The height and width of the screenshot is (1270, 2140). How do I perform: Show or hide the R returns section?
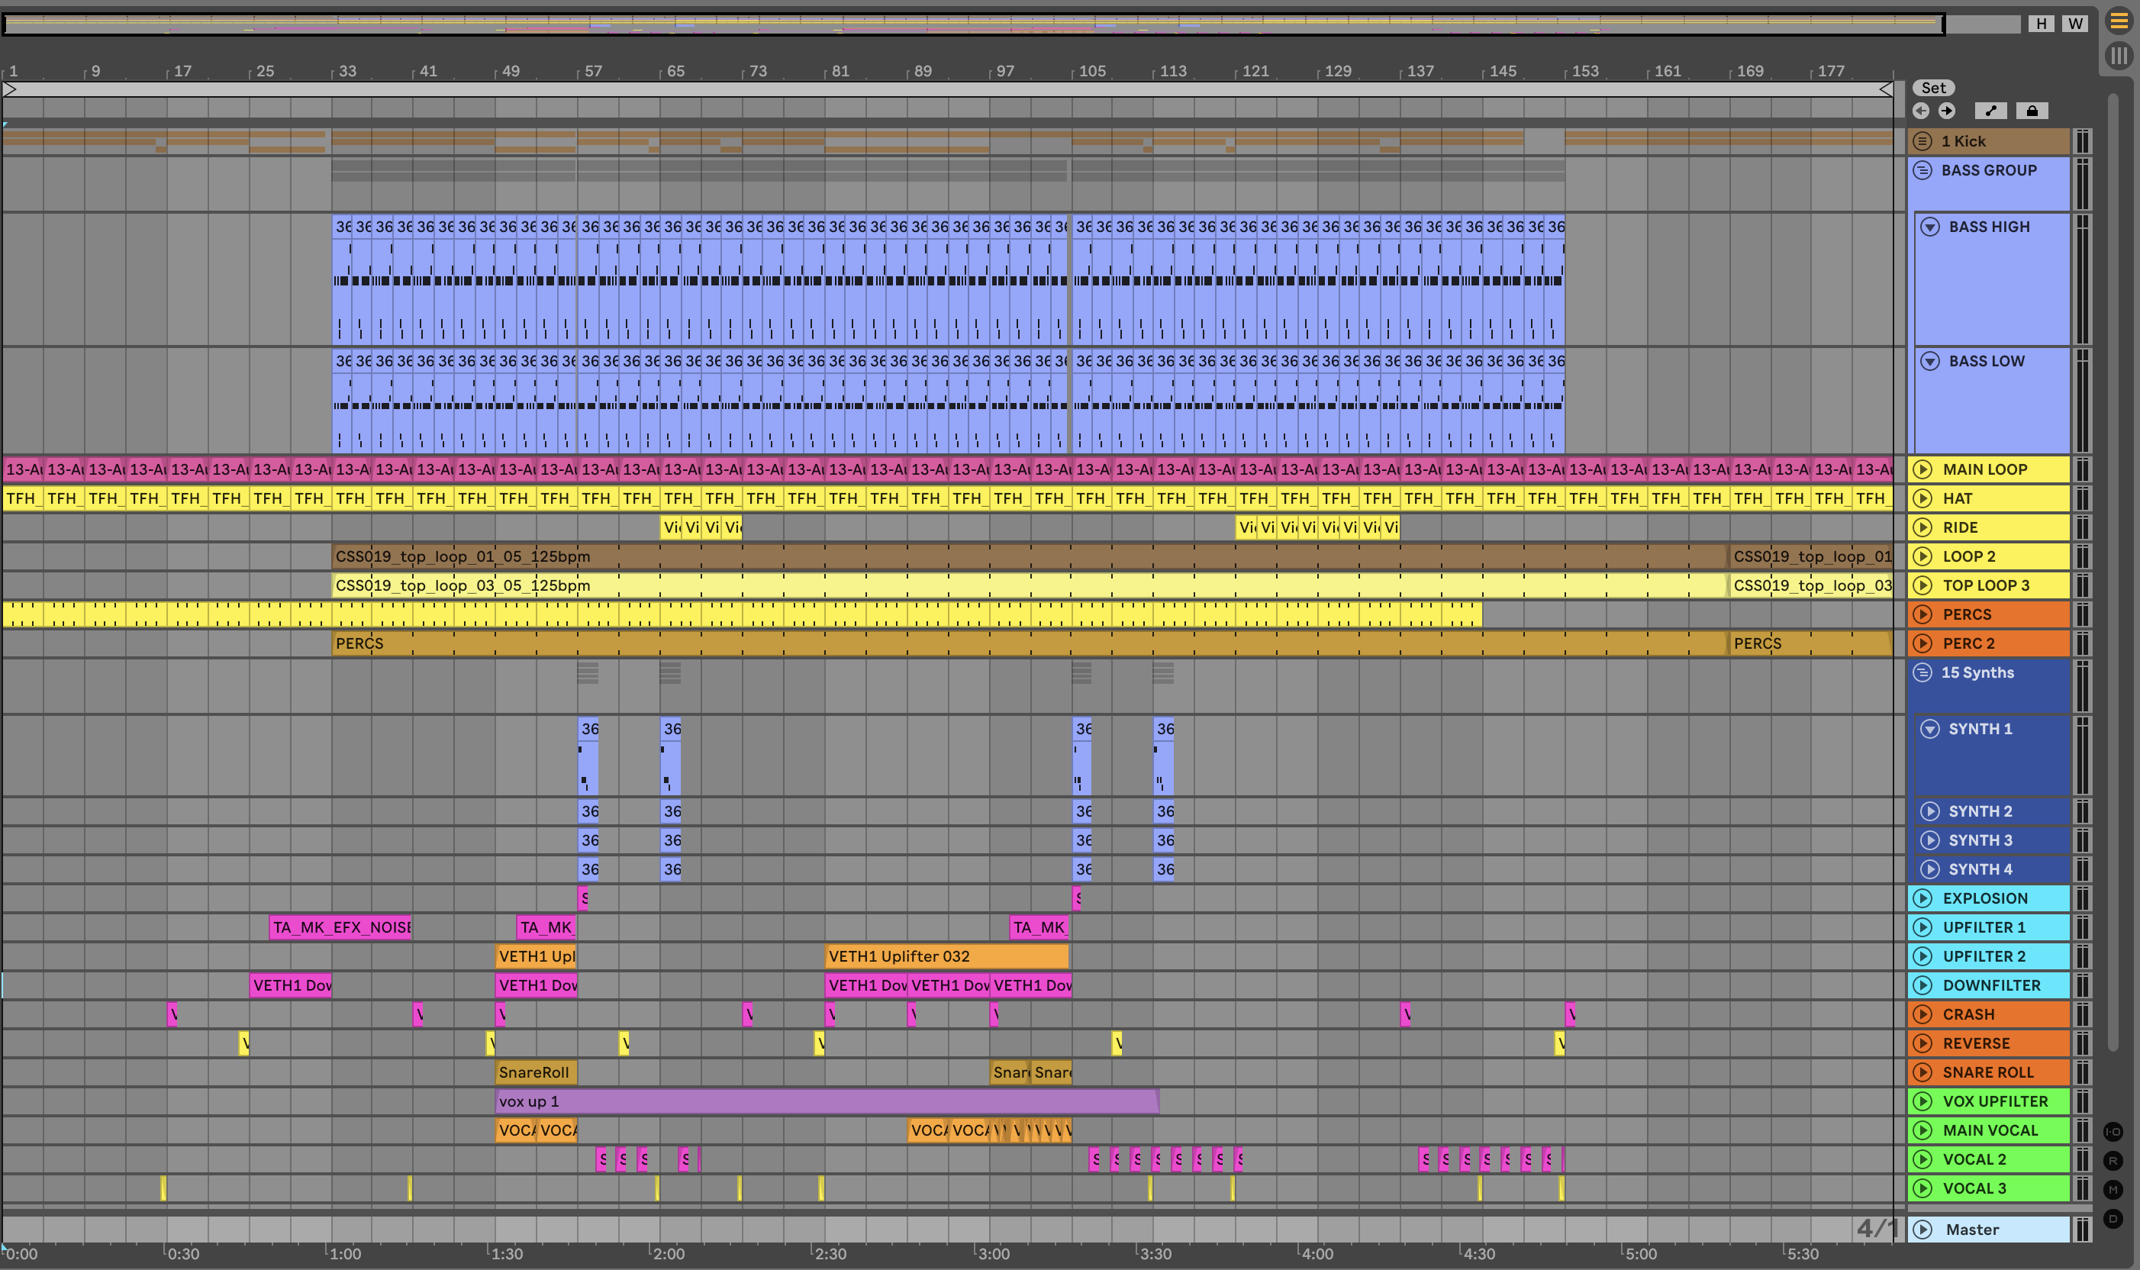2113,1160
